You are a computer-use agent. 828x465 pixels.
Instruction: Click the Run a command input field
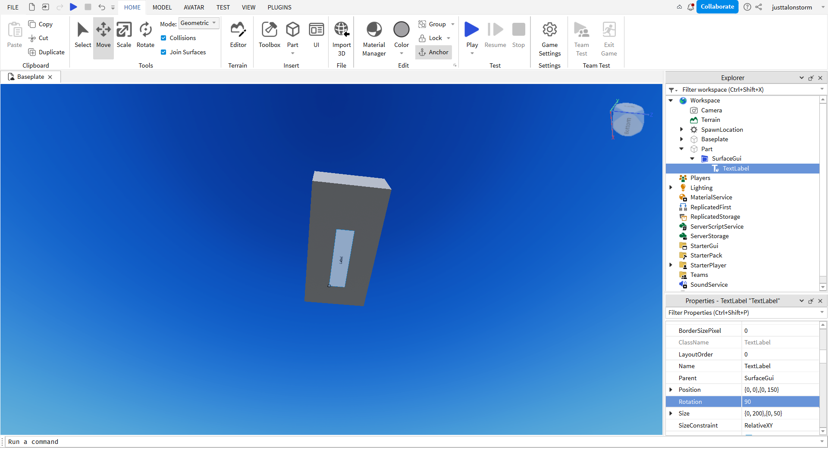tap(172, 442)
